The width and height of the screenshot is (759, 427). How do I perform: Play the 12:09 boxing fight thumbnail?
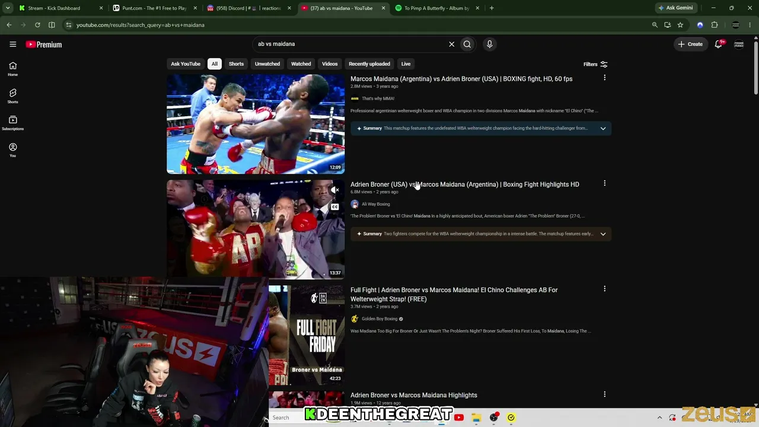coord(256,124)
